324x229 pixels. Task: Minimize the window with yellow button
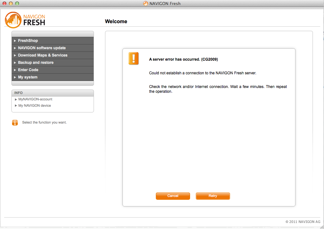(11, 3)
